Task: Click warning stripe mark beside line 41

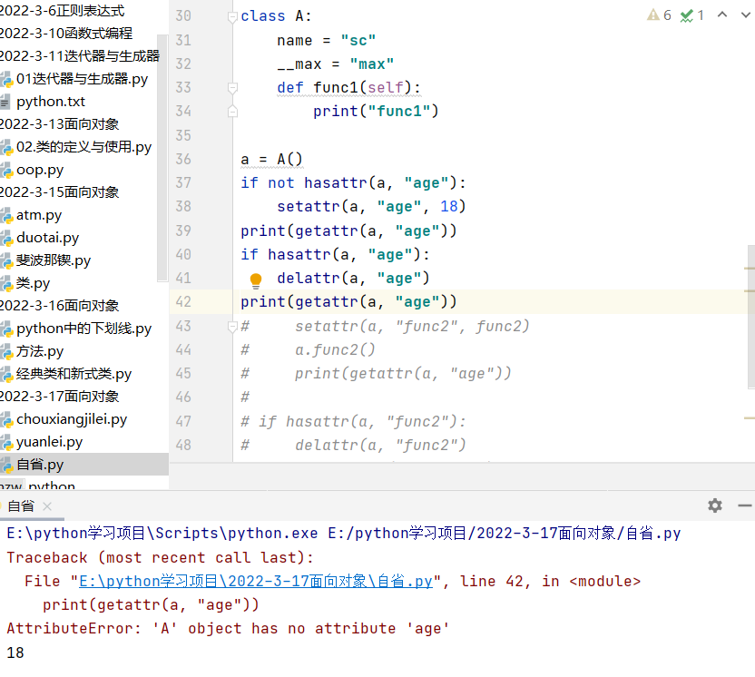Action: click(750, 269)
